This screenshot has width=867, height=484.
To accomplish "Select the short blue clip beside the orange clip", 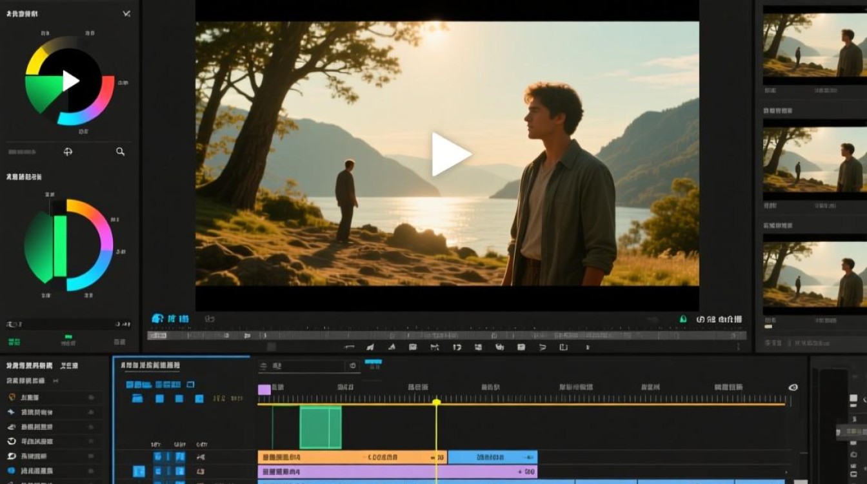I will [493, 457].
